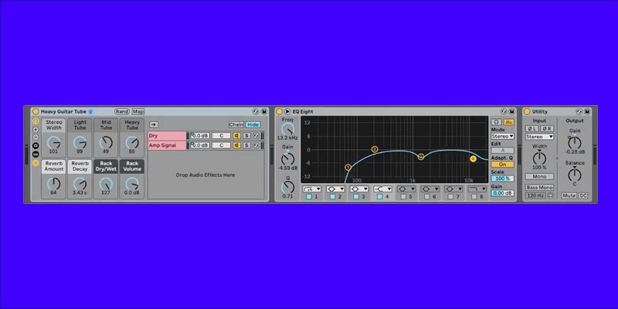Click the Hide tab in the rack

(x=253, y=124)
